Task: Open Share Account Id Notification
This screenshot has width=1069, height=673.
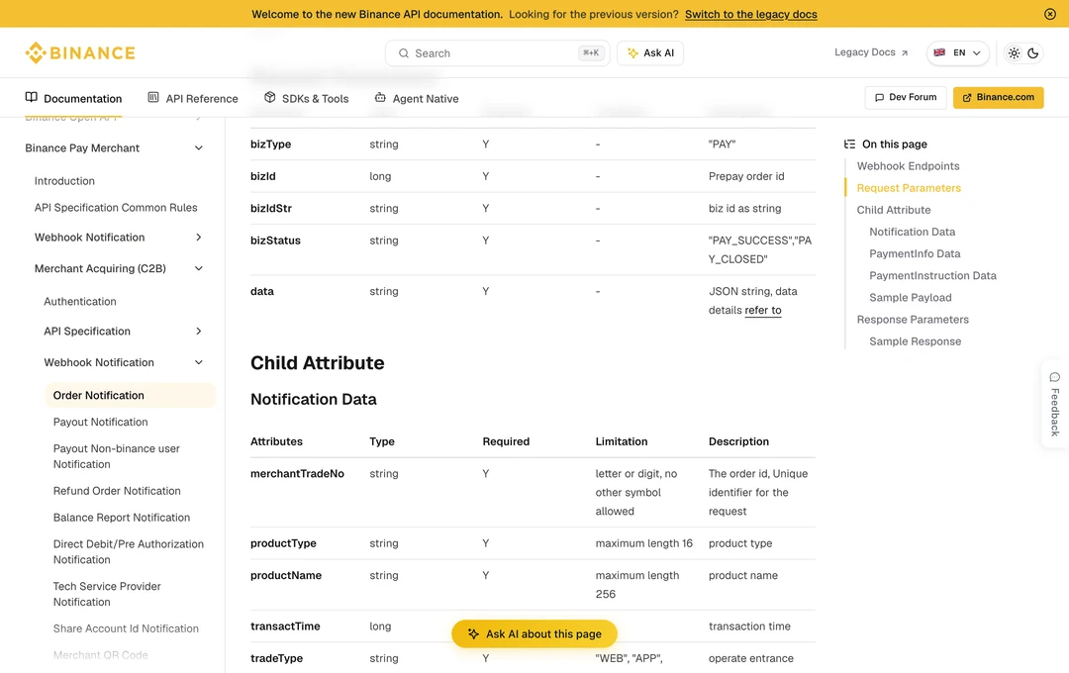Action: [126, 628]
